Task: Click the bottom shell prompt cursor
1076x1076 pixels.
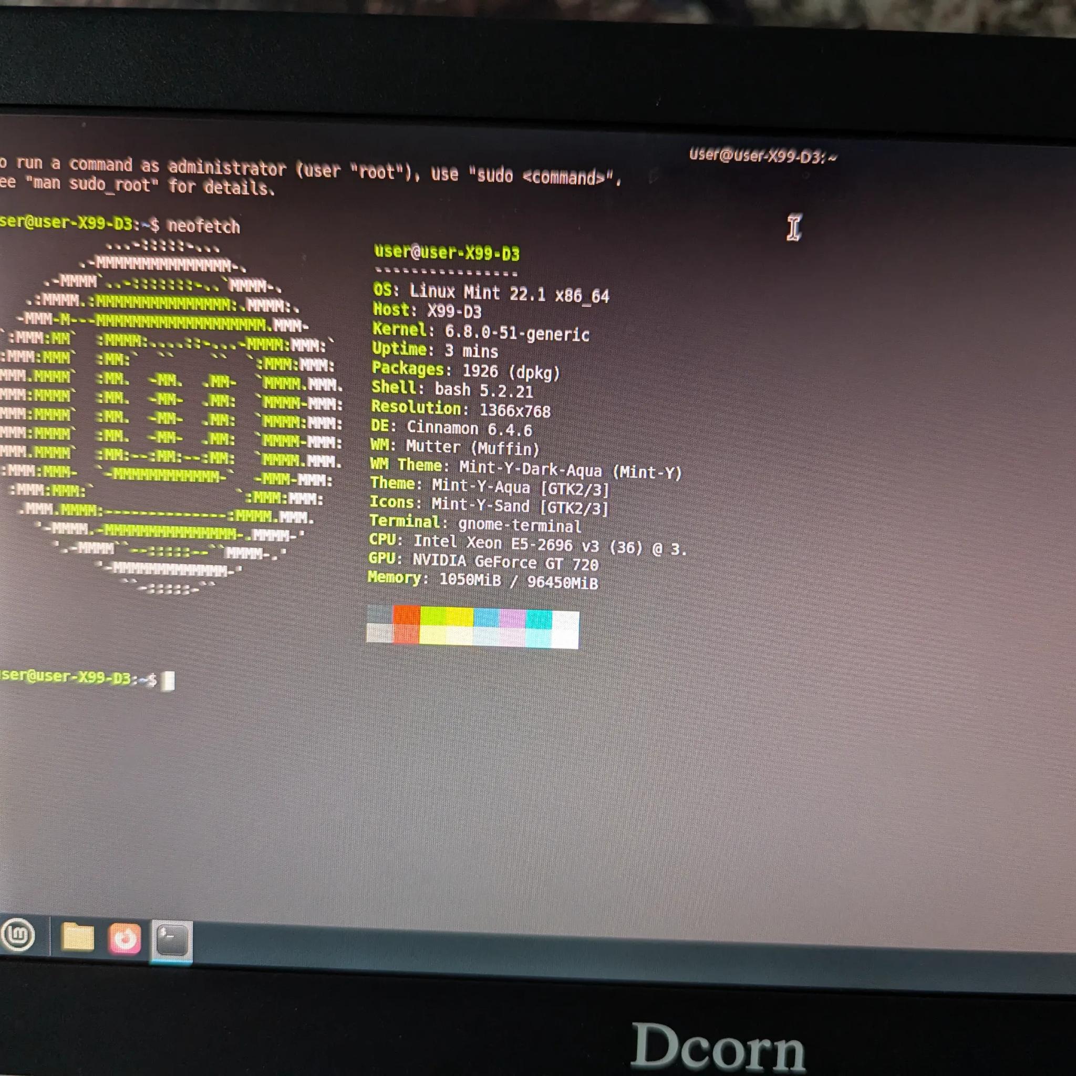Action: (x=168, y=680)
